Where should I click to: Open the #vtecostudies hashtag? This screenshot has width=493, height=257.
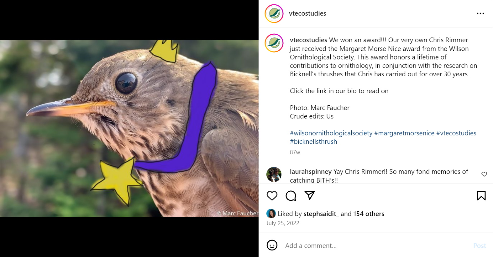tap(456, 133)
